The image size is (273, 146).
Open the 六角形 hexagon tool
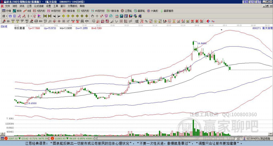152,11
